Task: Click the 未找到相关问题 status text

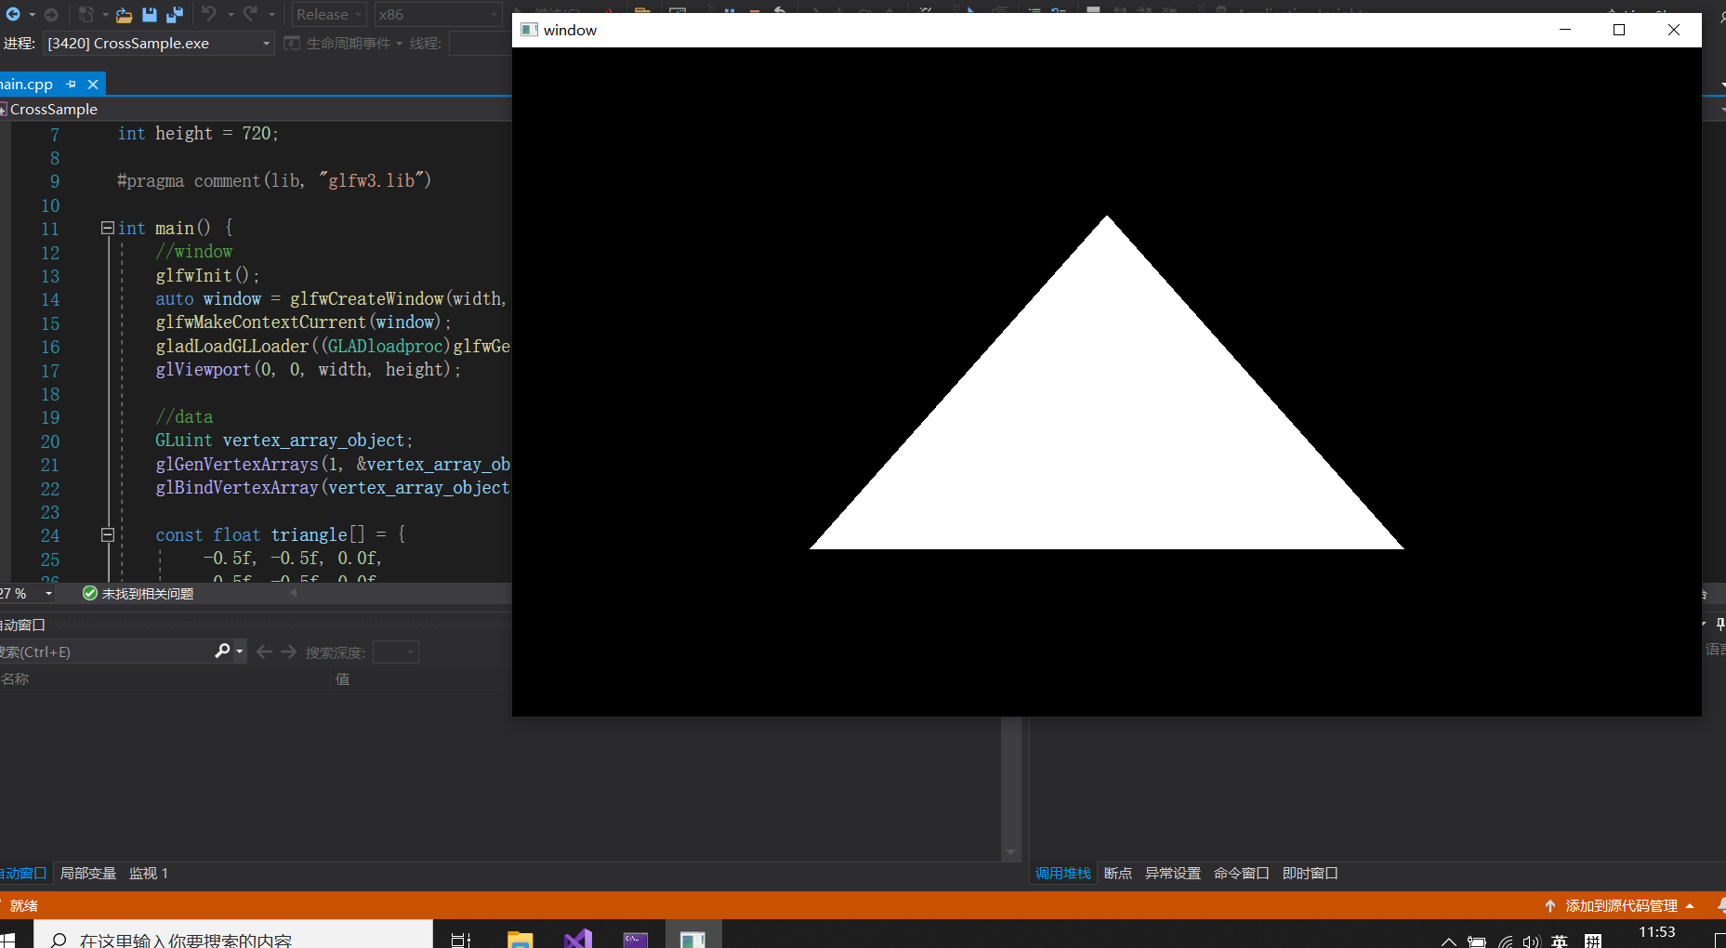Action: pyautogui.click(x=148, y=594)
